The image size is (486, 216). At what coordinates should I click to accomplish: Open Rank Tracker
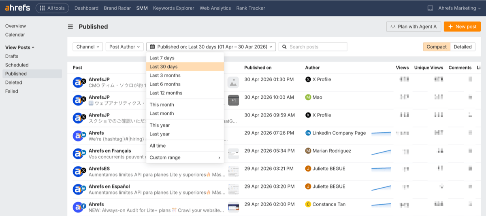pos(251,8)
